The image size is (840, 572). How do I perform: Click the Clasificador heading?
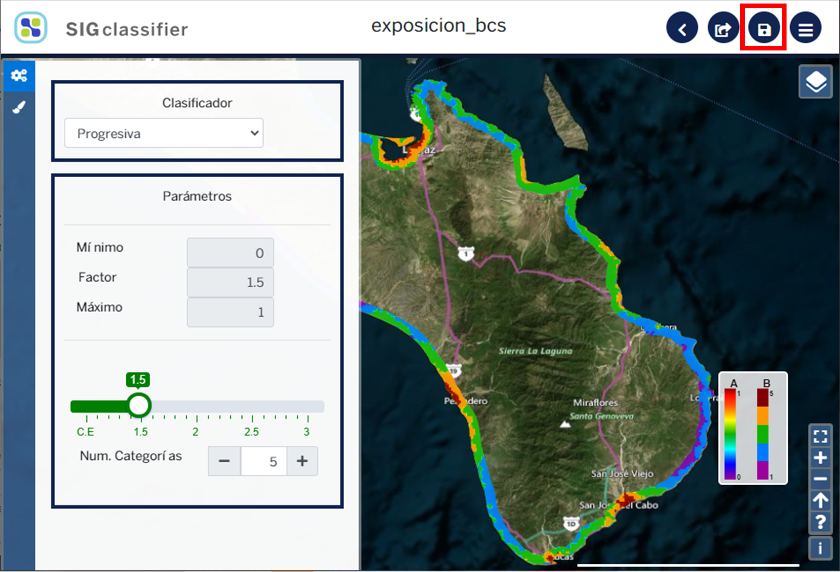coord(197,103)
